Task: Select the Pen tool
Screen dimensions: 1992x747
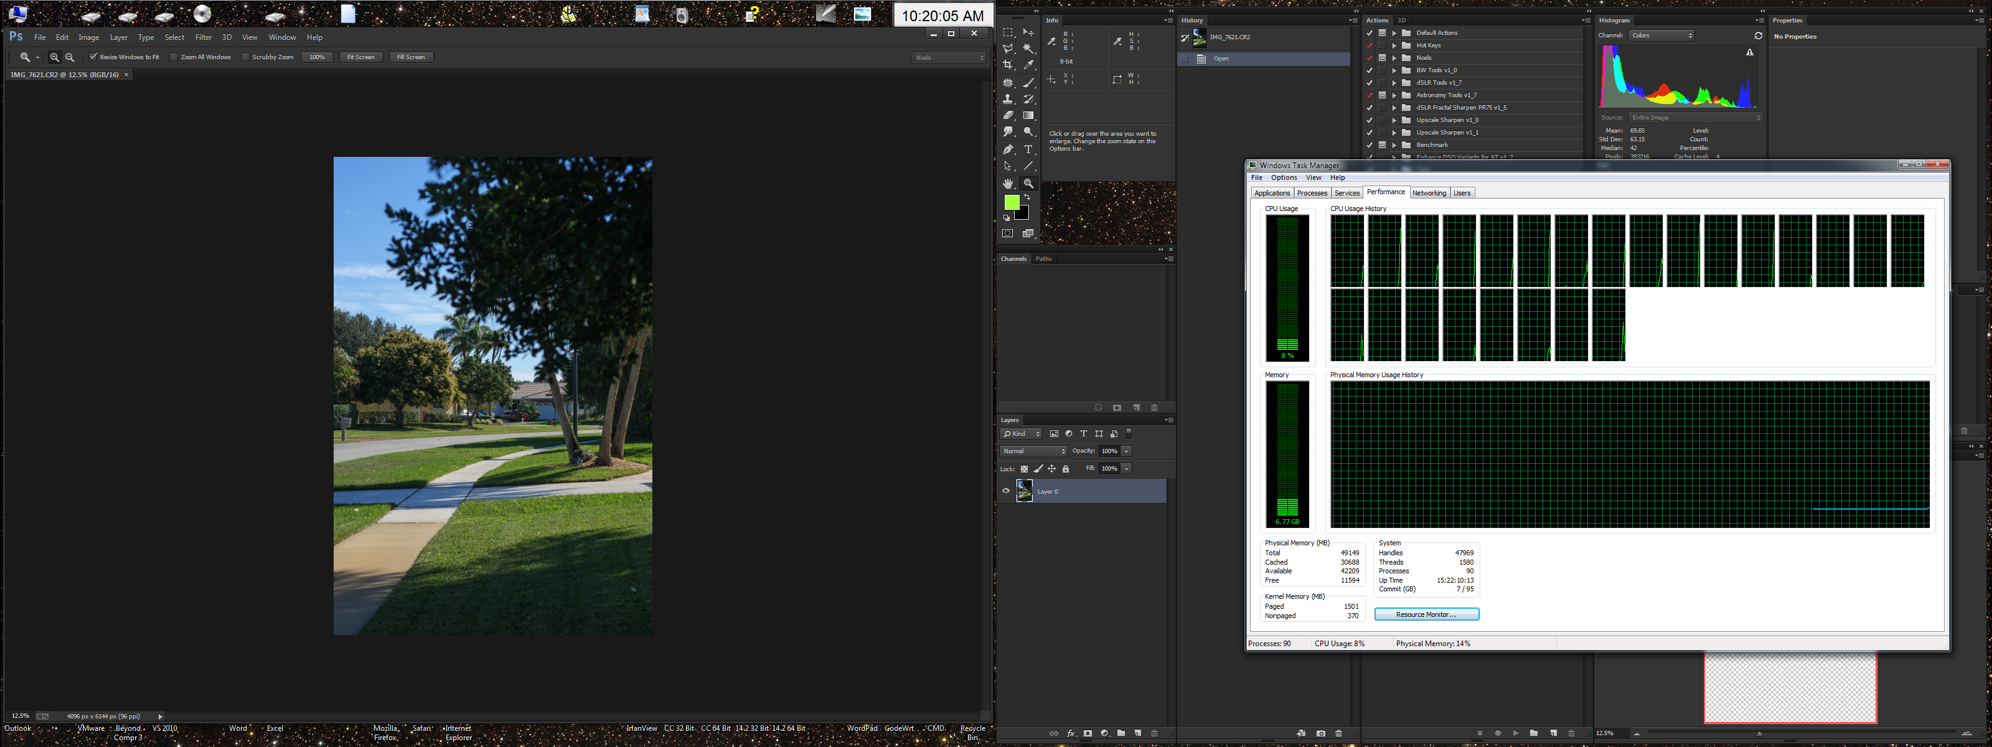Action: (1008, 149)
